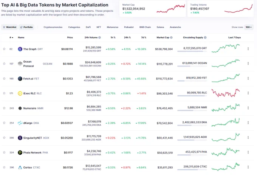Switch to the Avalanche tab

coord(175,27)
